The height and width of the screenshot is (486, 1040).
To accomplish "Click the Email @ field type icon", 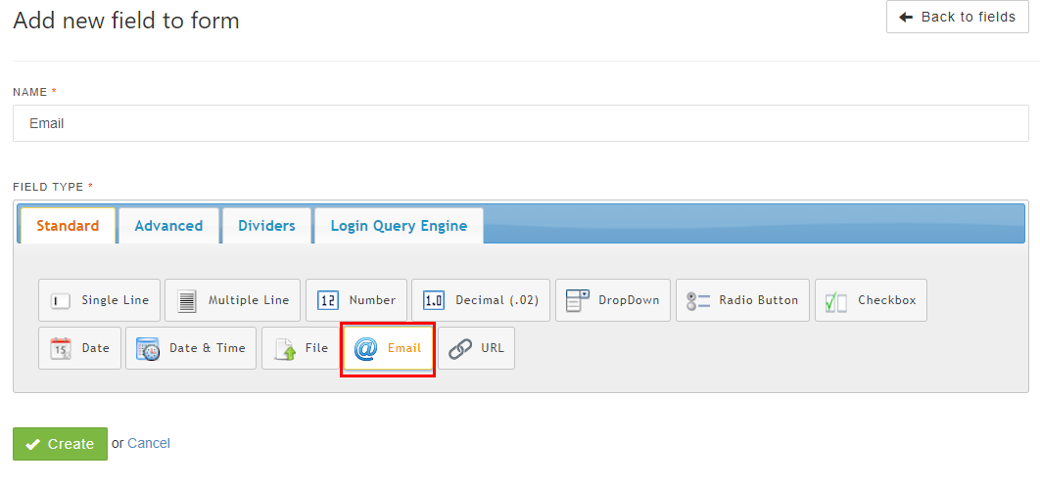I will click(x=365, y=348).
